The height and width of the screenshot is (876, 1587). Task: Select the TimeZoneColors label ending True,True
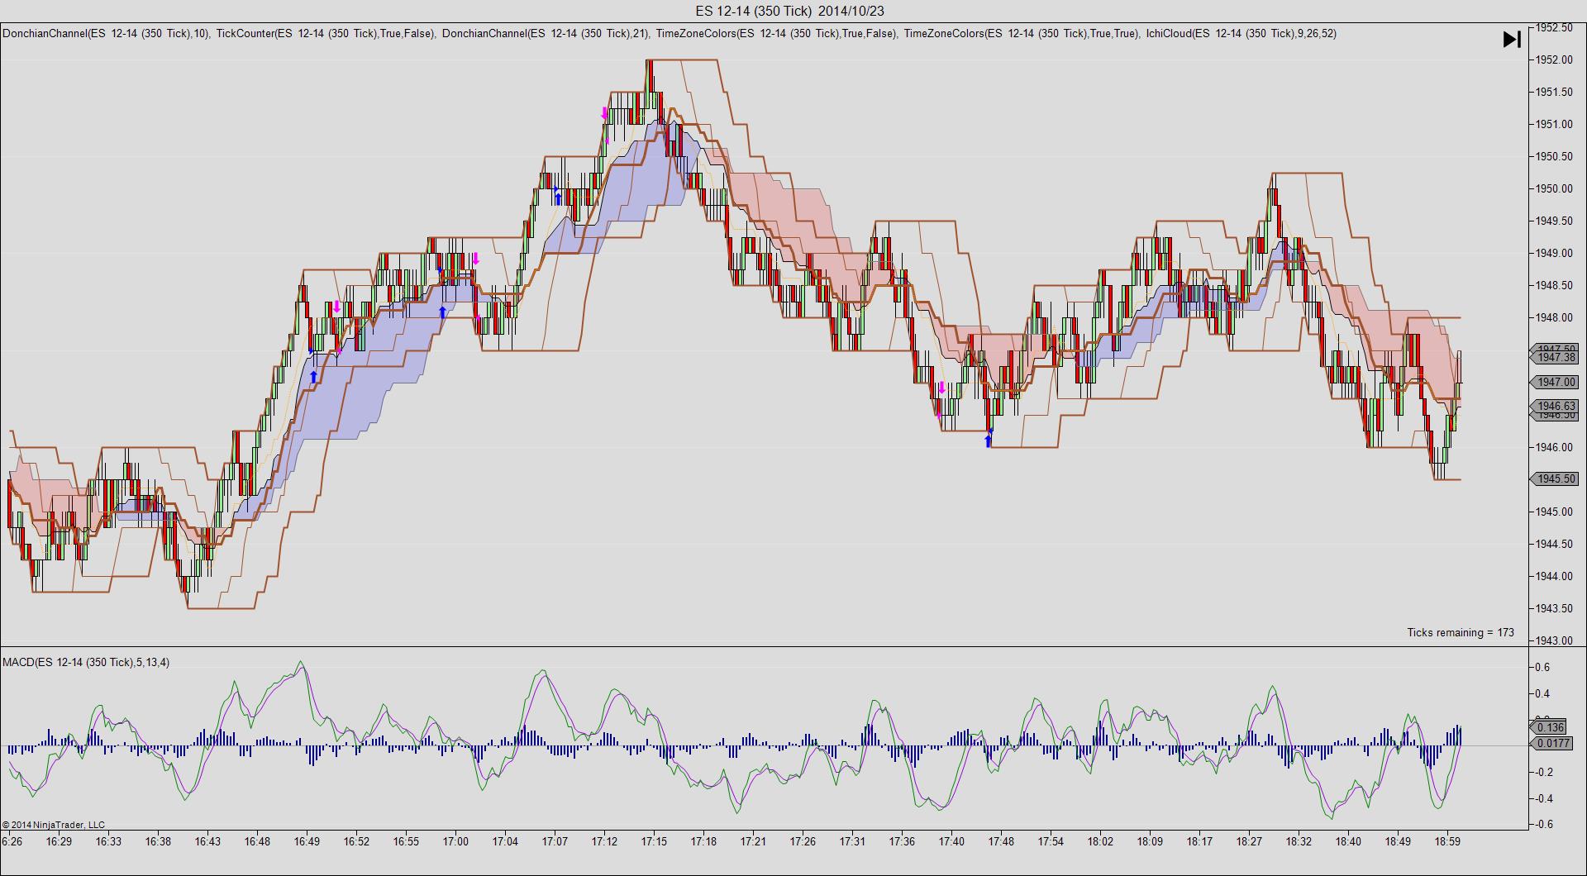[1022, 34]
